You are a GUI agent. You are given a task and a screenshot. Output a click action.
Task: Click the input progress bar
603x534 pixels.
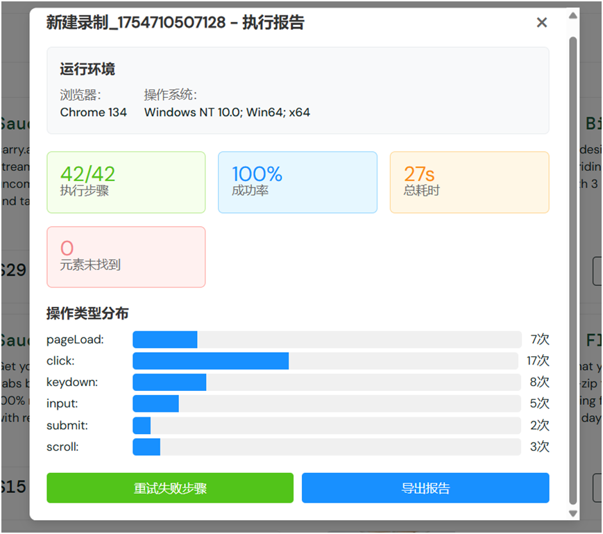pyautogui.click(x=326, y=403)
